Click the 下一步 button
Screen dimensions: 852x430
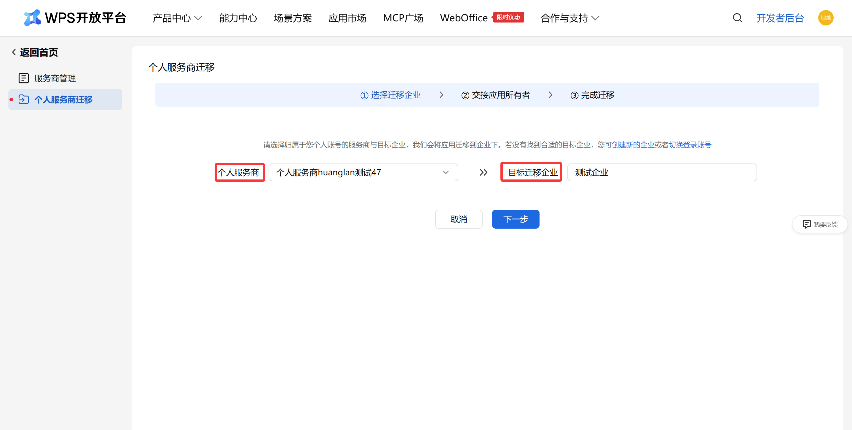(x=515, y=219)
